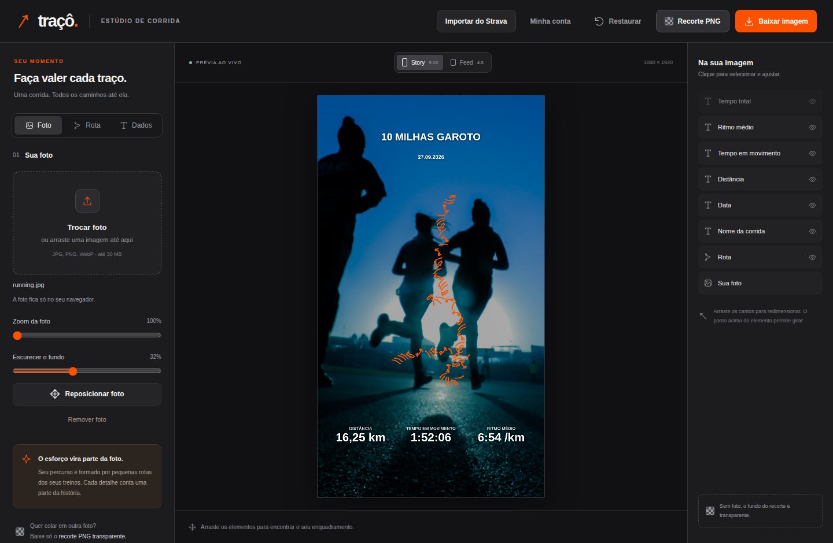The width and height of the screenshot is (833, 543).
Task: Click the text icon beside Tempo em movimento
Action: point(708,153)
